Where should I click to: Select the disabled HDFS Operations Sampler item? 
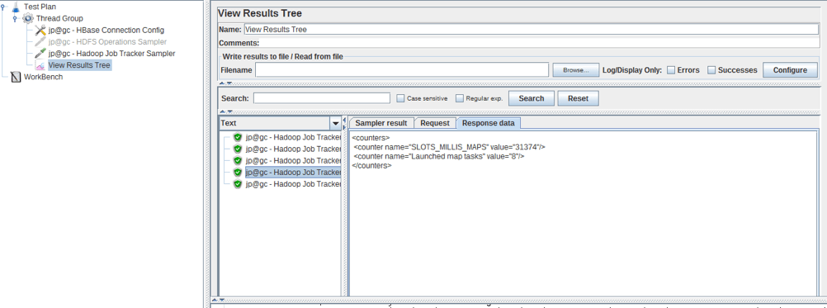click(x=107, y=42)
